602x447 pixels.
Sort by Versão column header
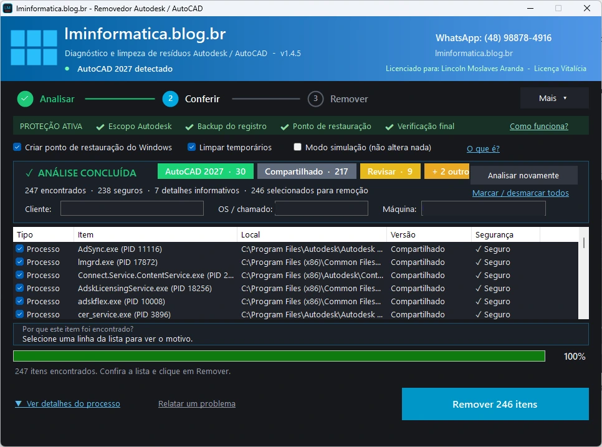[x=429, y=234]
